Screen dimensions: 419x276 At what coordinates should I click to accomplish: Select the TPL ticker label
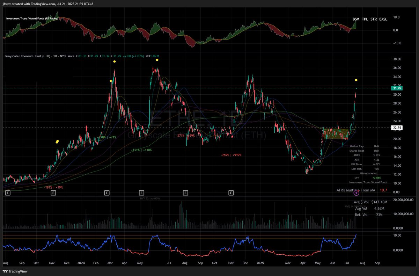point(365,19)
